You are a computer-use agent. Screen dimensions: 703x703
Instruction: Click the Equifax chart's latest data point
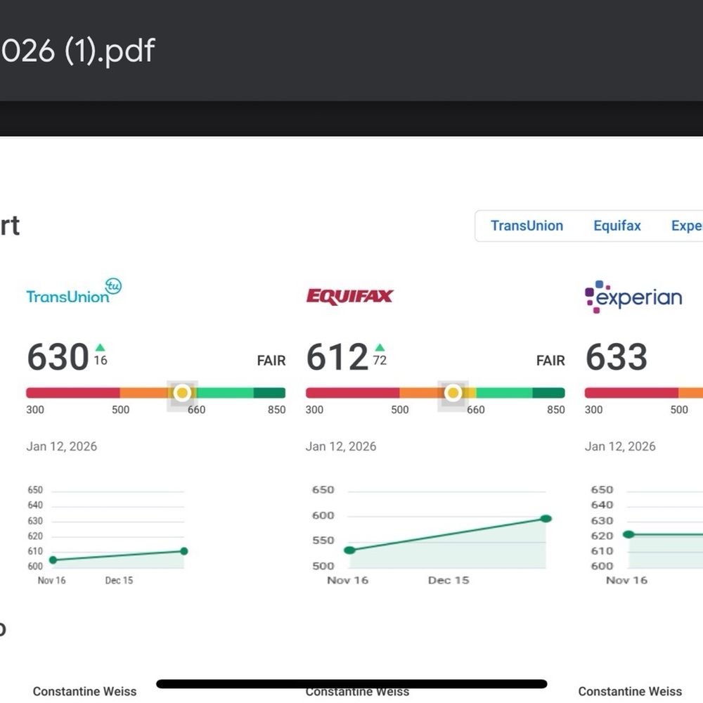coord(546,519)
